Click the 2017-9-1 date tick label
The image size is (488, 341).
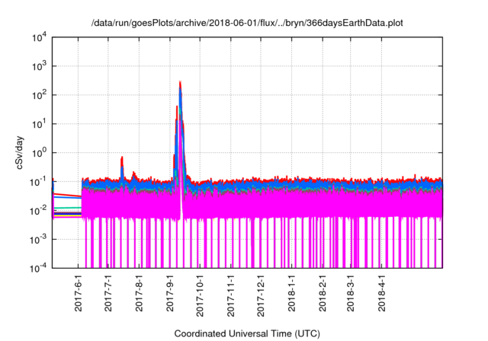(170, 293)
